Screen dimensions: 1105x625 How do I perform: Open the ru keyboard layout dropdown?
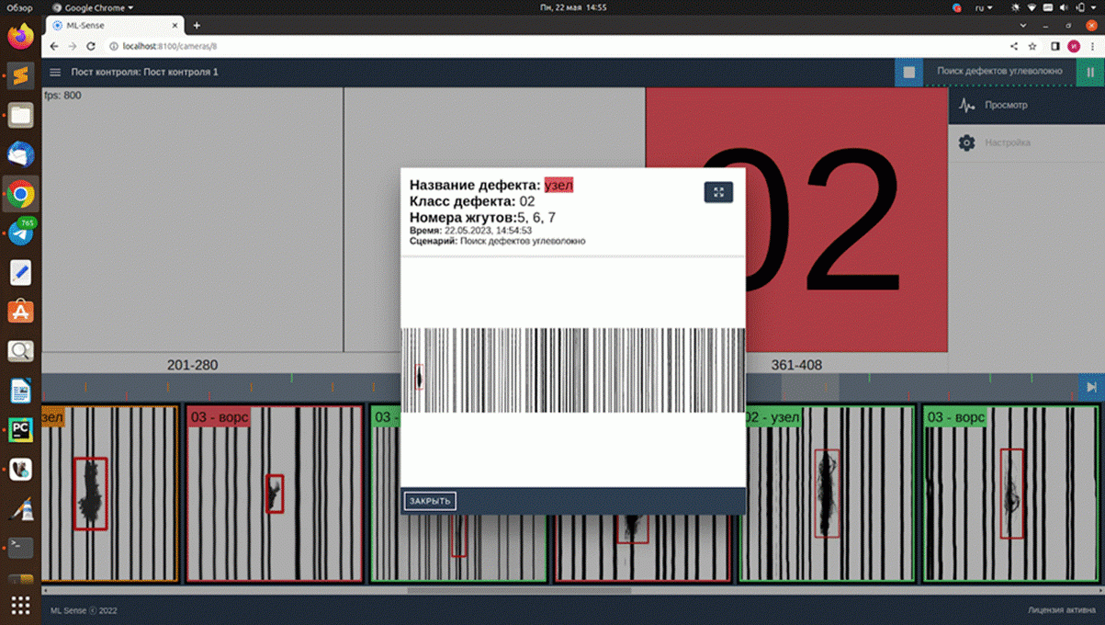click(x=985, y=7)
